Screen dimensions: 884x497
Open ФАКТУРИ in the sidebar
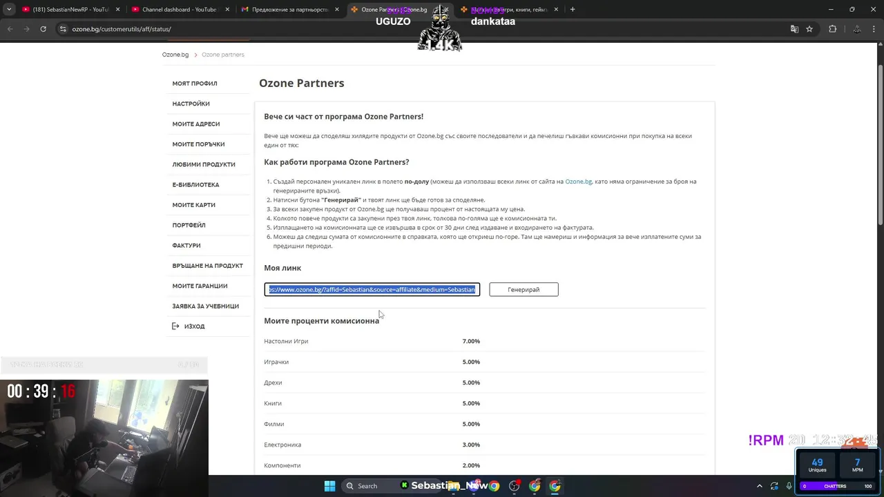(x=186, y=246)
